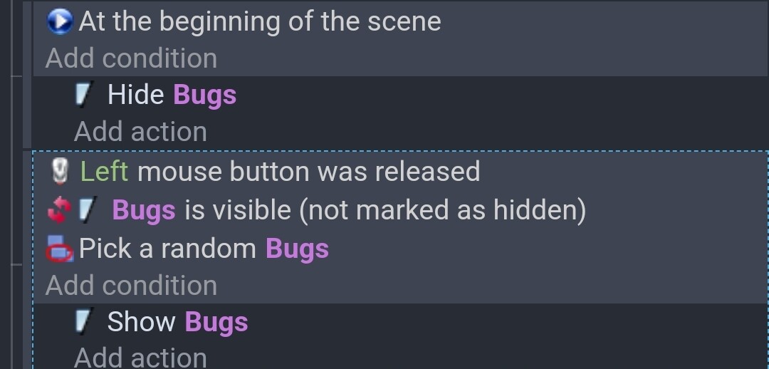Select the 'mouse button was released' condition text
The height and width of the screenshot is (369, 769).
[308, 172]
